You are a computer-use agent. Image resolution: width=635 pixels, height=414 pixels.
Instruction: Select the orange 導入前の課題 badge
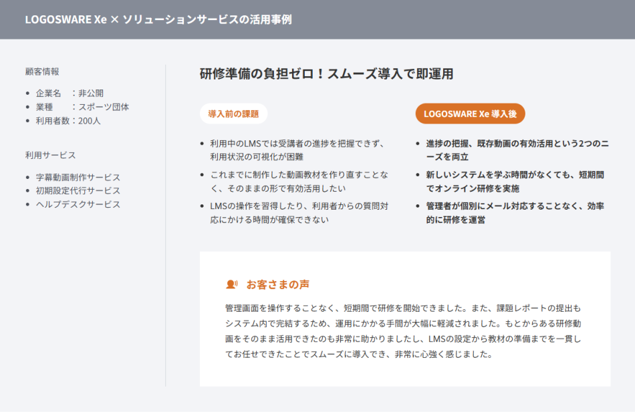pyautogui.click(x=233, y=114)
